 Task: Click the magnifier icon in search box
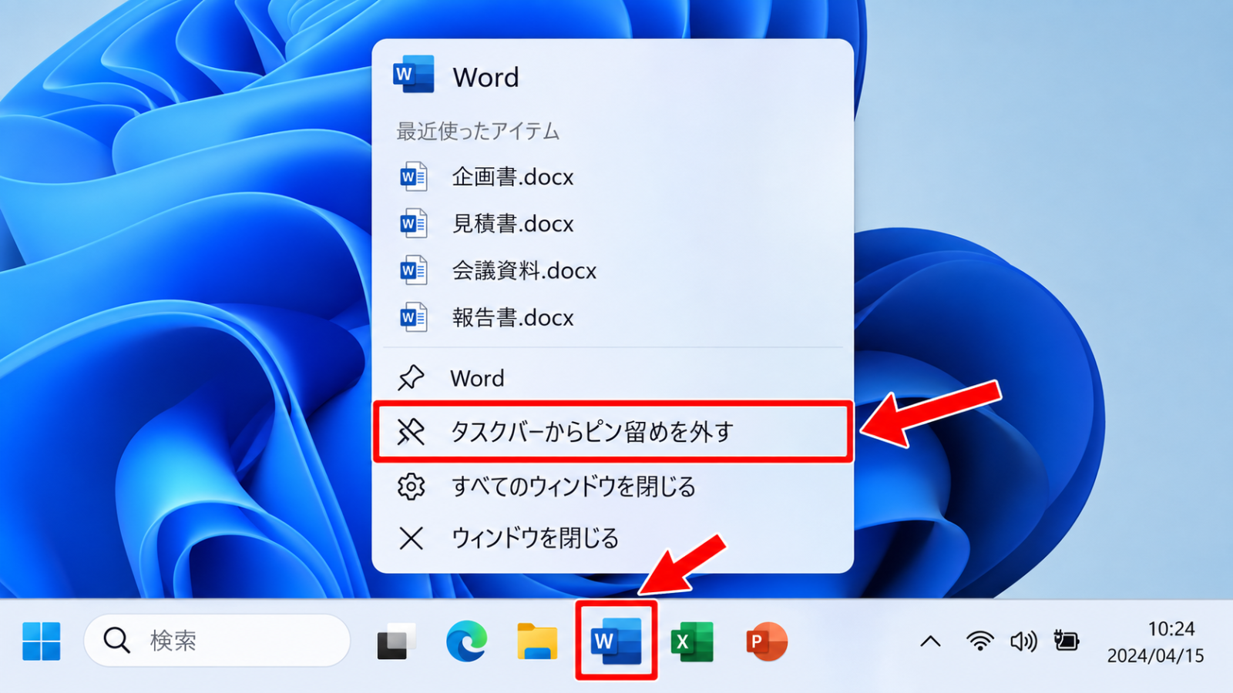click(x=116, y=640)
